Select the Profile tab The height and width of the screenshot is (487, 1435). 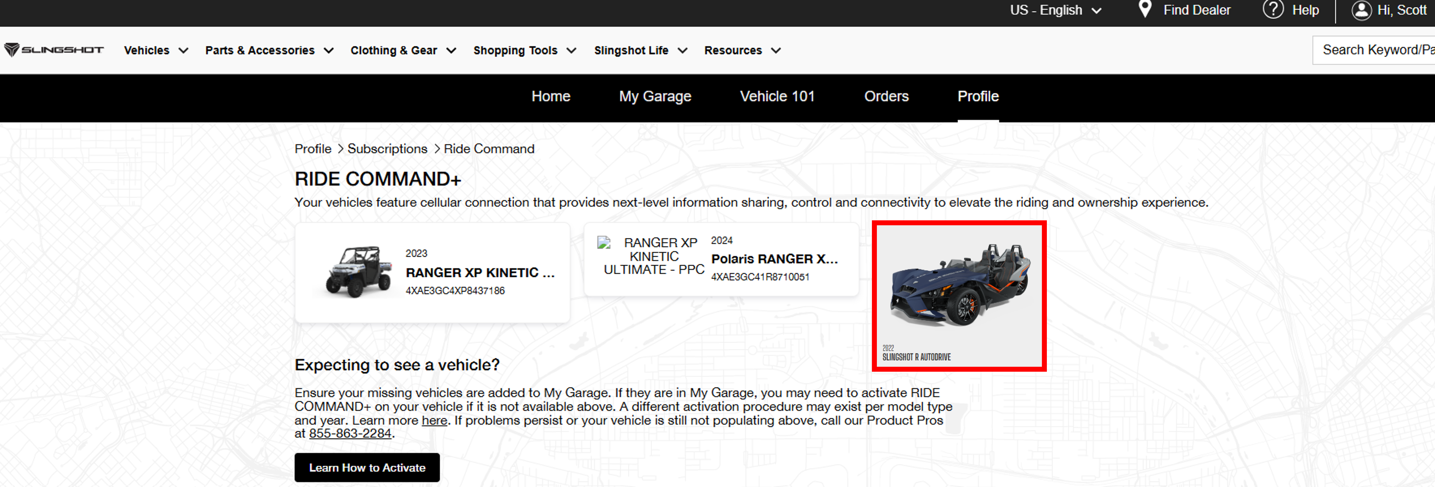(x=978, y=96)
